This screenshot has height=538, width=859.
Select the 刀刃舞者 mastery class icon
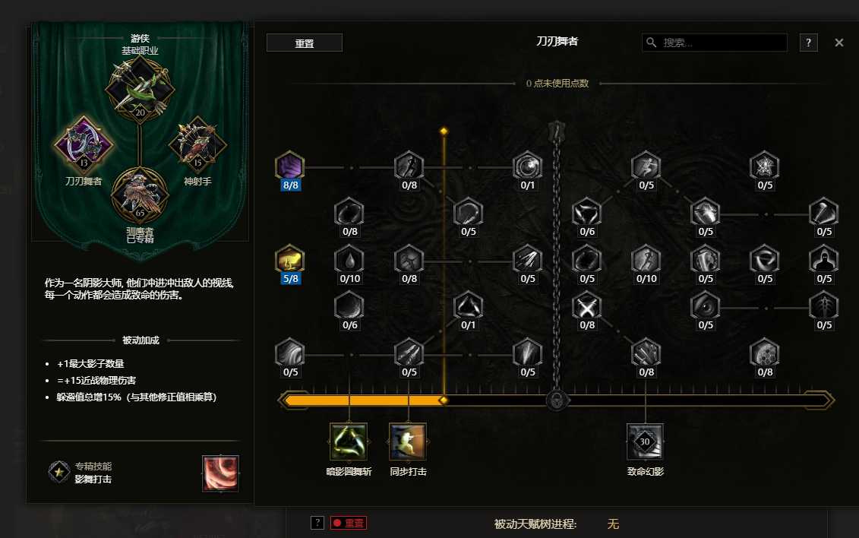point(84,144)
